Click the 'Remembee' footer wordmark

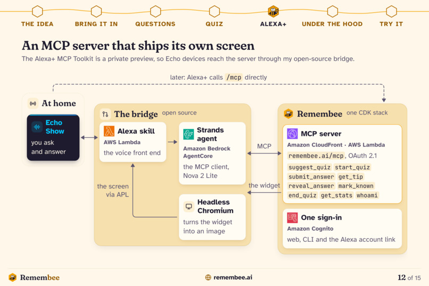40,277
